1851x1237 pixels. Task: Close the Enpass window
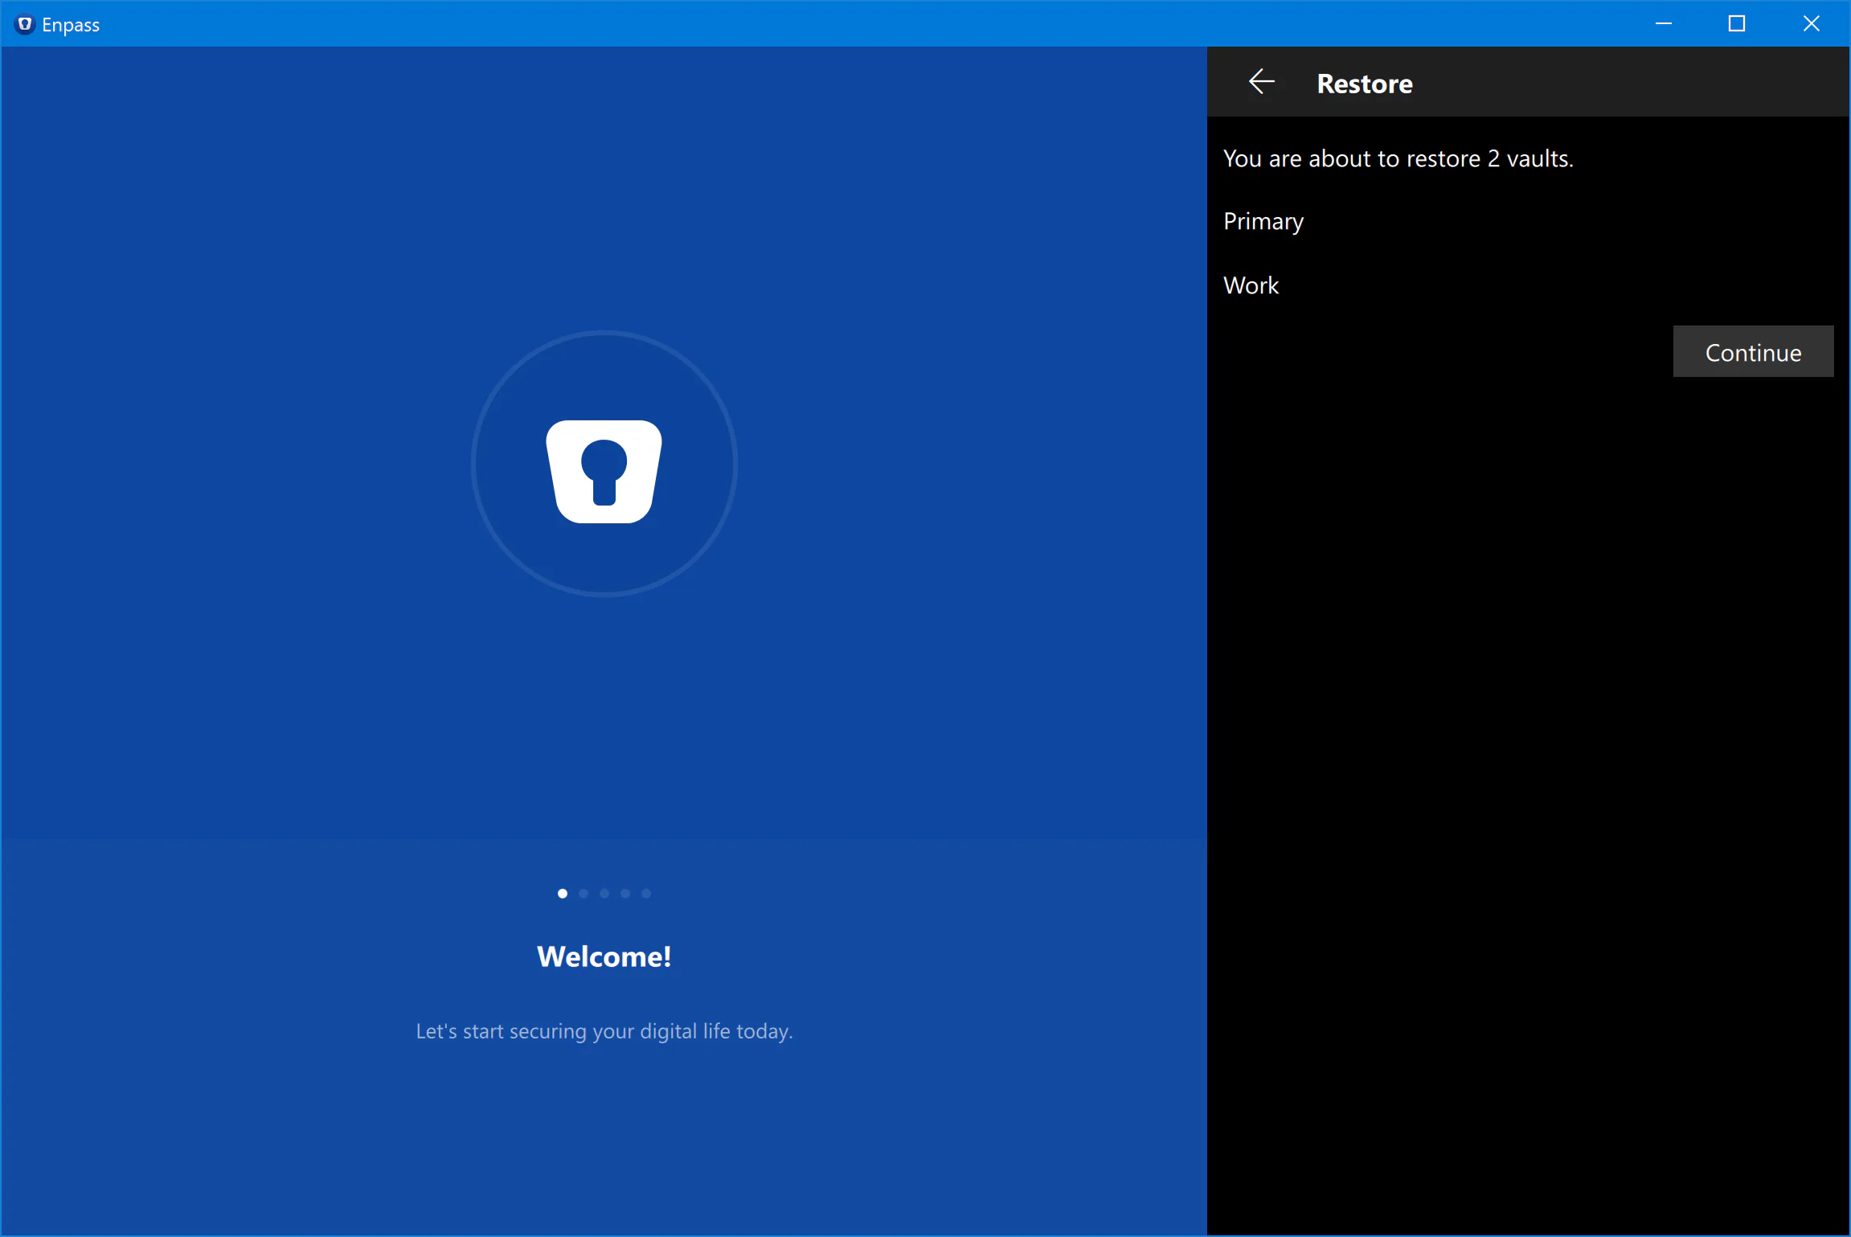pyautogui.click(x=1811, y=24)
